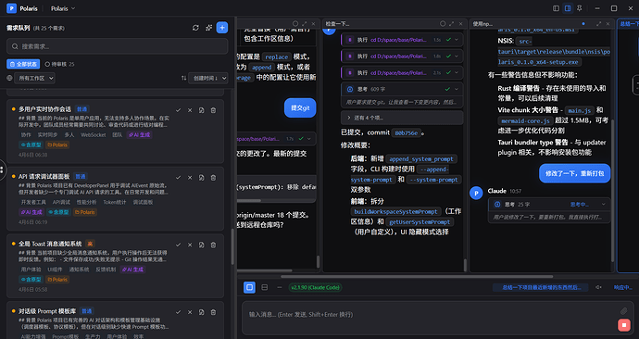Screen dimensions: 639x339
Task: Expand the 检查一下... session panel to fullscreen
Action: [452, 24]
